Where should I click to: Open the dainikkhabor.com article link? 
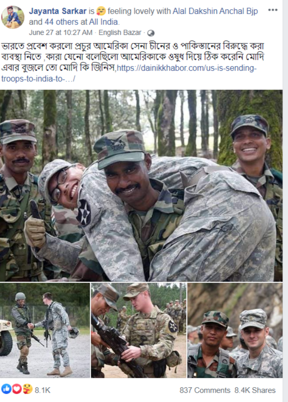129,73
